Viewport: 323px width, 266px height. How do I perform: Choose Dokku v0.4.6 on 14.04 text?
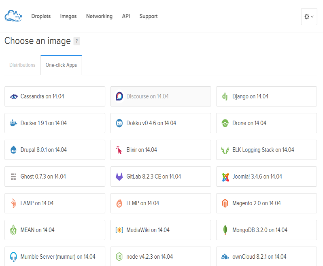[151, 123]
